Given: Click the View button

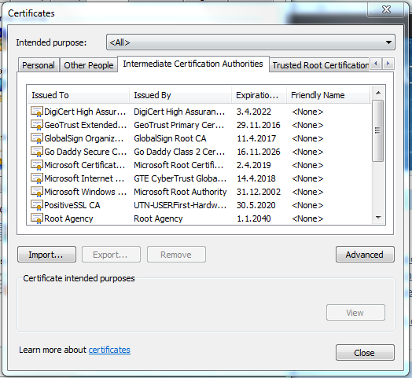Looking at the screenshot, I should (x=355, y=313).
